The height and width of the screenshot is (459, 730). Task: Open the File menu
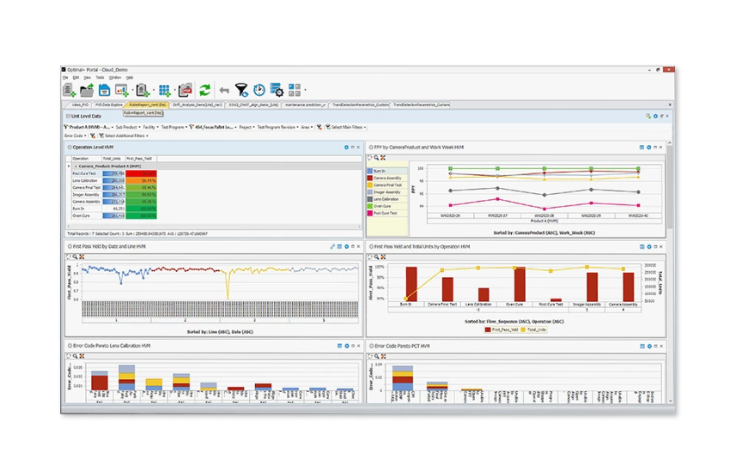65,78
